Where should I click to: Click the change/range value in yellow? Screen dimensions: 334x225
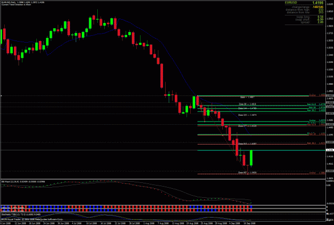tap(318, 7)
